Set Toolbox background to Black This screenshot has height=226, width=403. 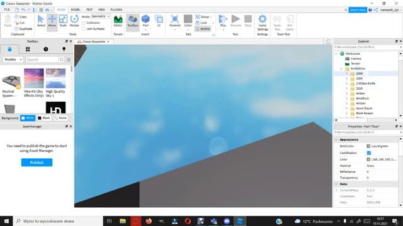44,118
